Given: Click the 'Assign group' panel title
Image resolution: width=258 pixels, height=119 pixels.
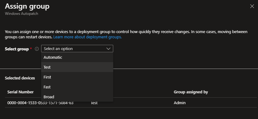Looking at the screenshot, I should (27, 6).
